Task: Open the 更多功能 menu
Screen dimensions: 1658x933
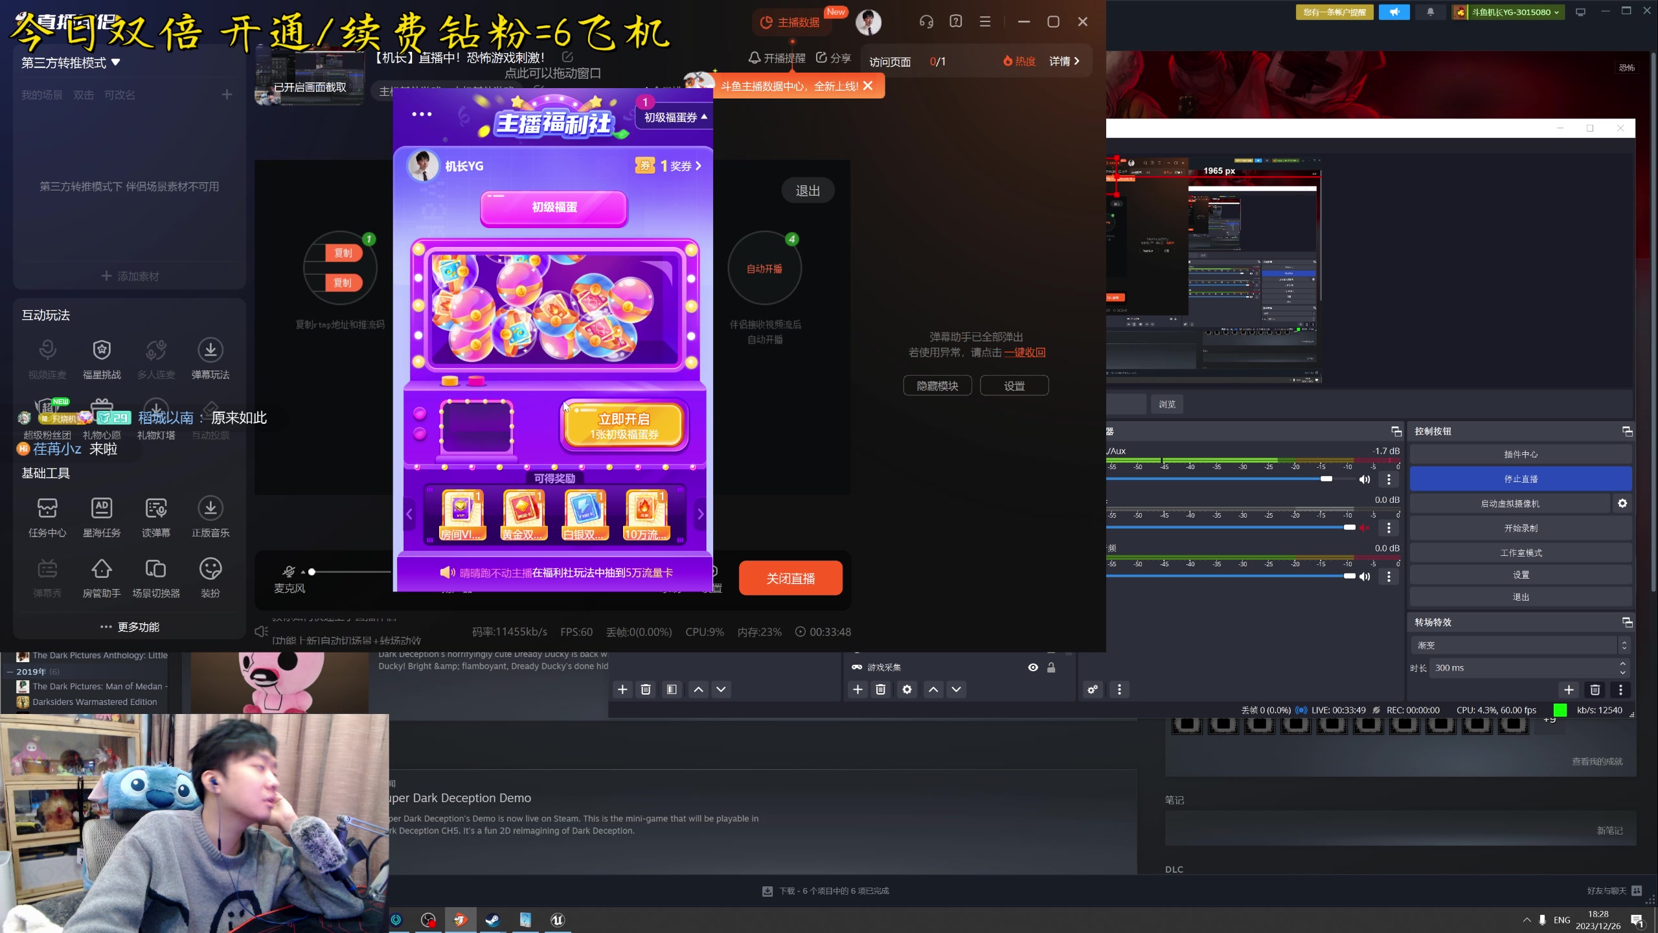Action: 129,627
